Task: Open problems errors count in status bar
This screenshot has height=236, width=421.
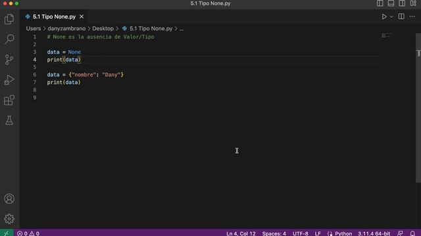Action: 22,233
